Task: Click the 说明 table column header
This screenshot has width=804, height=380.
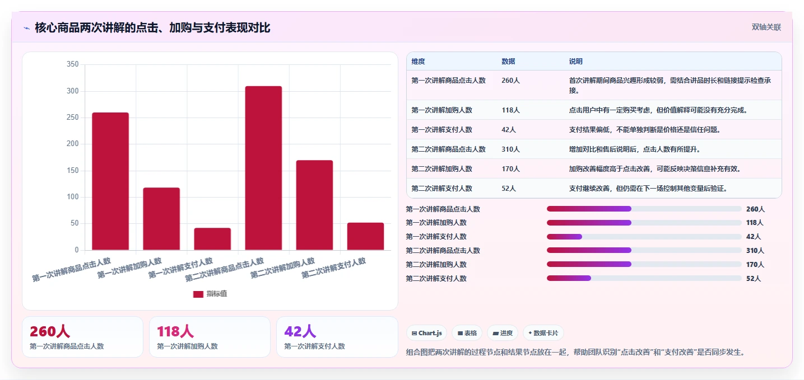Action: 575,62
